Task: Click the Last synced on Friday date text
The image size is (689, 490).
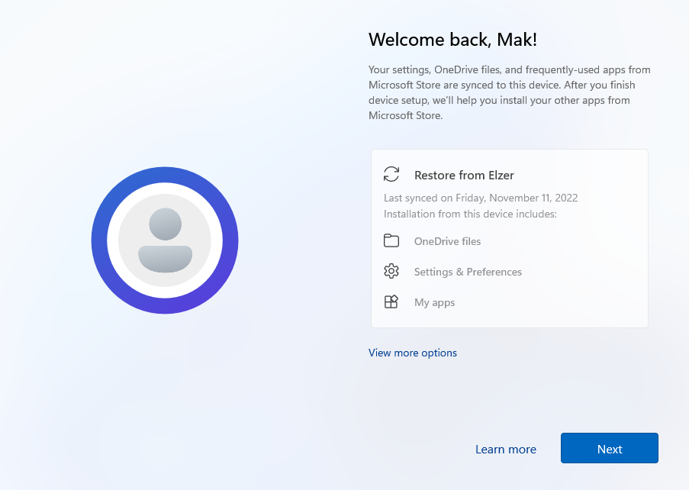Action: tap(481, 198)
